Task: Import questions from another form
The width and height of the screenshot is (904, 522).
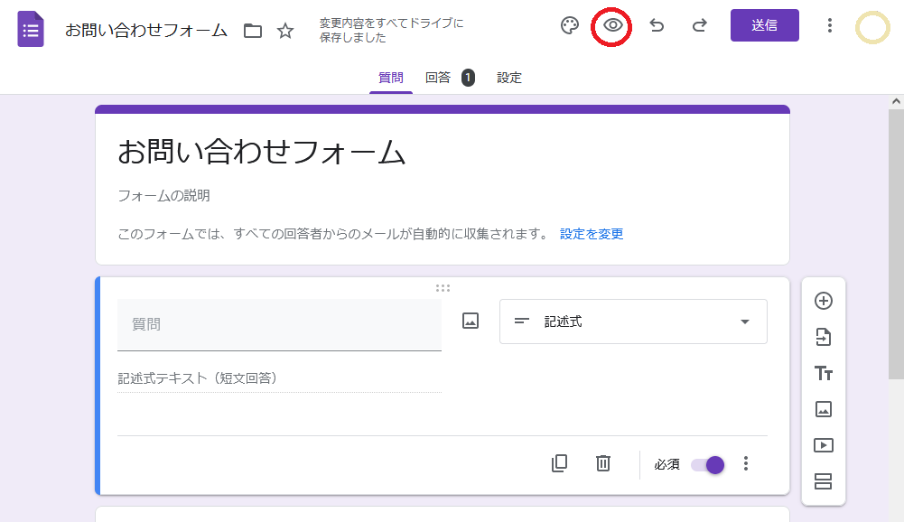Action: 824,337
